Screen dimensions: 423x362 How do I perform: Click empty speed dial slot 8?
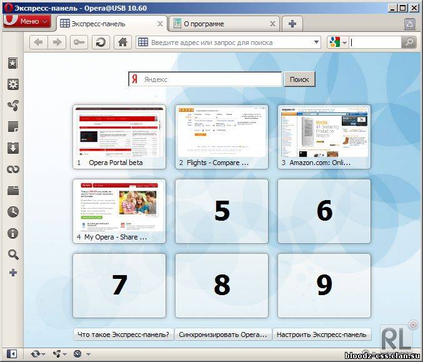click(222, 286)
